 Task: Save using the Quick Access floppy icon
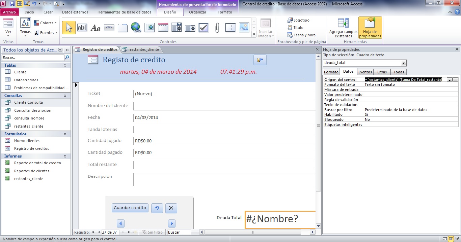click(12, 4)
